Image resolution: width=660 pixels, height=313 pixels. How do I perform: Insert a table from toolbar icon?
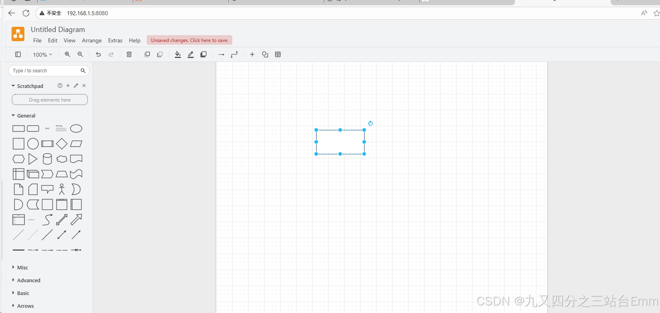tap(278, 54)
